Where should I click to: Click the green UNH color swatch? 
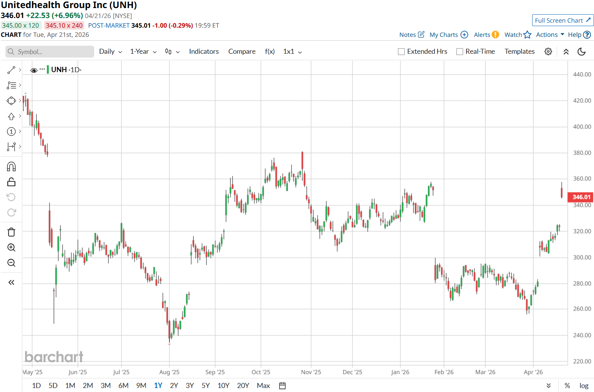[48, 69]
